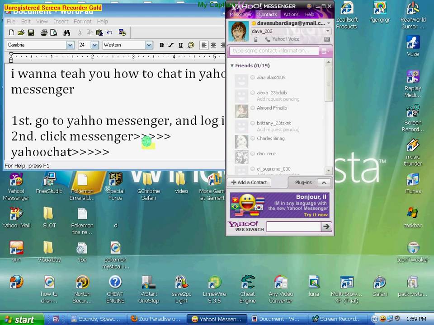Click the Print icon in WordPad toolbar
434x325 pixels.
pyautogui.click(x=44, y=32)
